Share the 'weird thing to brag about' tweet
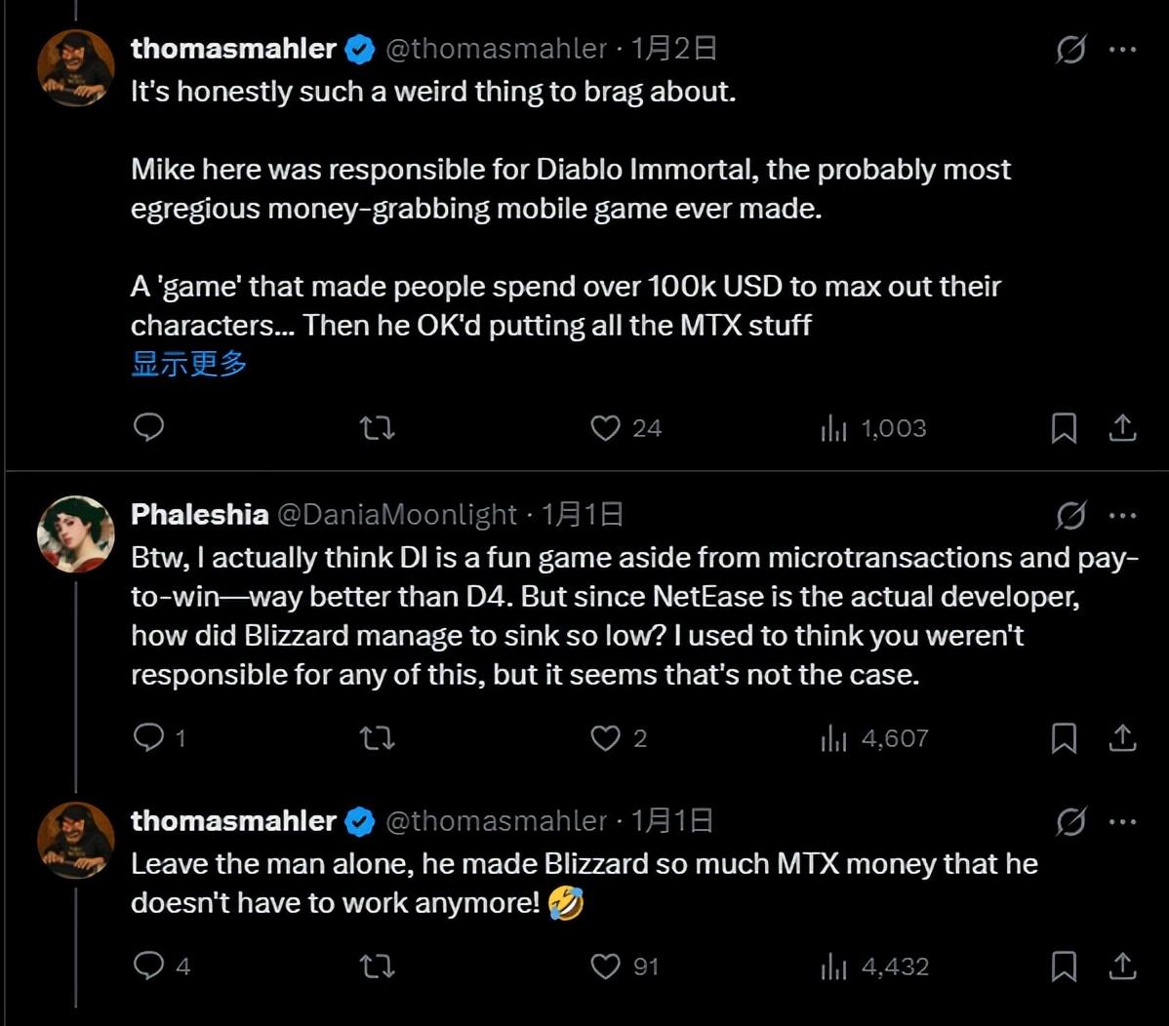 [1123, 428]
